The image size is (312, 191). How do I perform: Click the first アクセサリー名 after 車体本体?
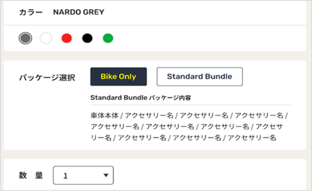pyautogui.click(x=149, y=115)
